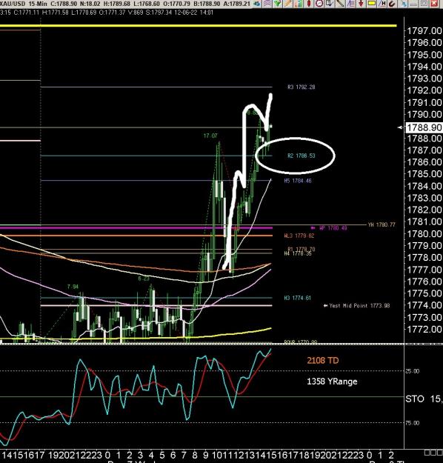Image resolution: width=443 pixels, height=463 pixels.
Task: Open the binoculars symbol search tool
Action: pyautogui.click(x=256, y=4)
